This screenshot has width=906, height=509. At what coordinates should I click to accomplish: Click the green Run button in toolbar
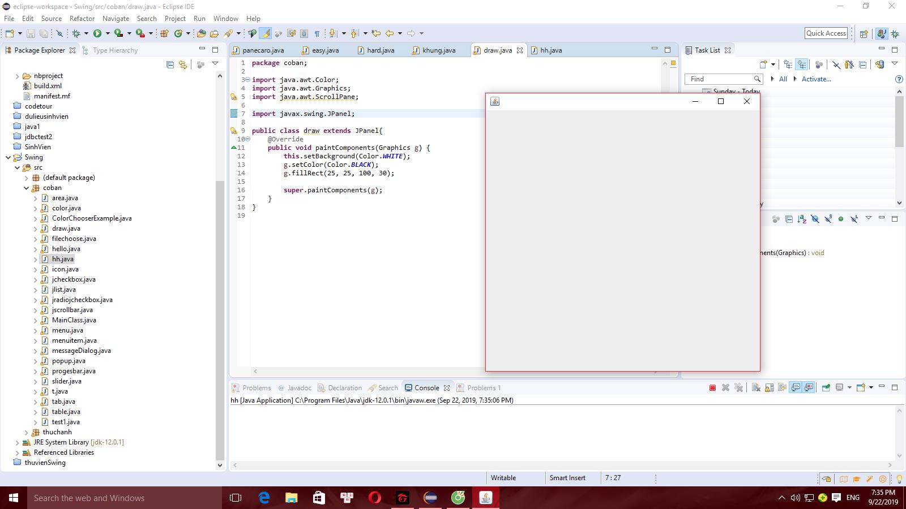click(97, 33)
